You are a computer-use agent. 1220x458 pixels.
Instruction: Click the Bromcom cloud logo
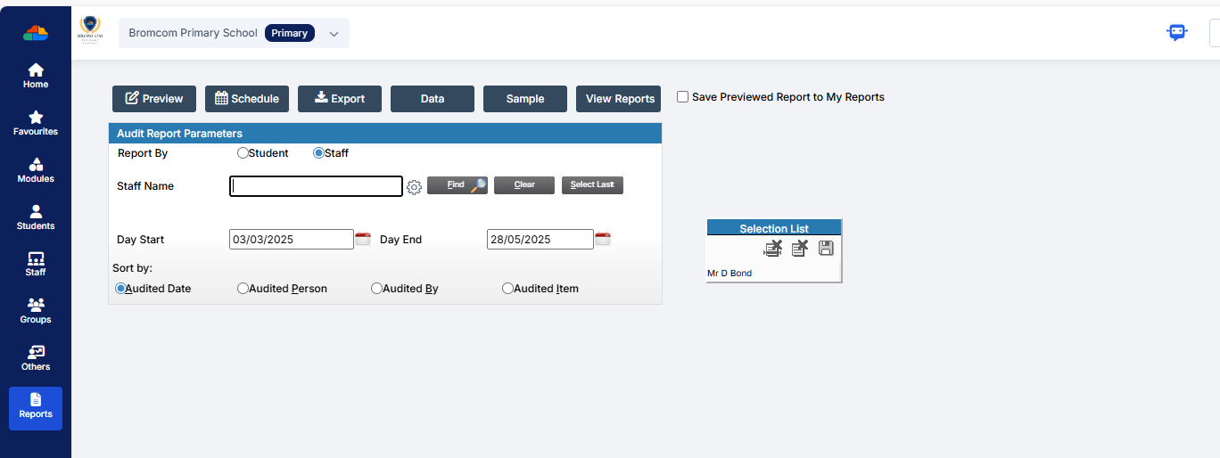tap(36, 33)
